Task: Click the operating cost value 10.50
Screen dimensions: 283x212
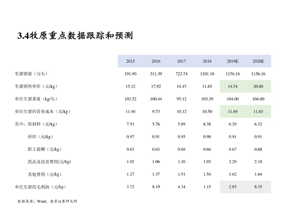Action: (x=207, y=111)
